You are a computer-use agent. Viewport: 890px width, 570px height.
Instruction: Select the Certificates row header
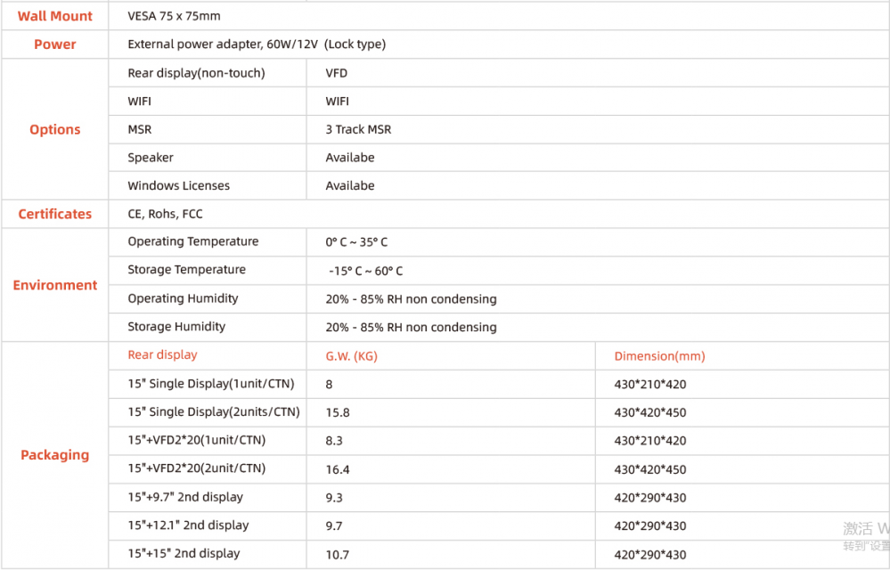pos(55,214)
